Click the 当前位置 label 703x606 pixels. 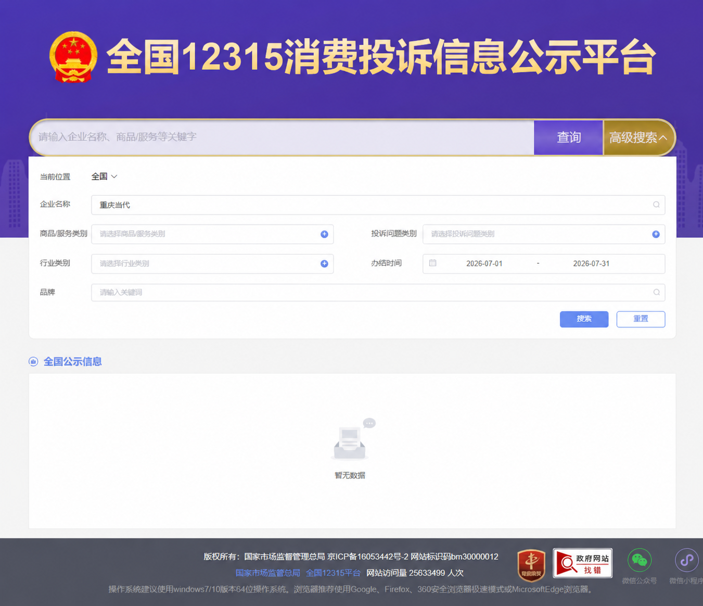click(x=55, y=176)
